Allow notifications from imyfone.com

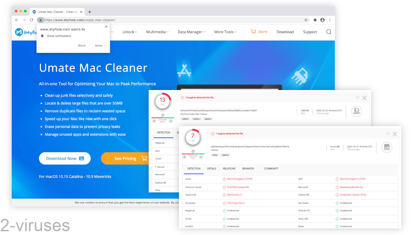tap(99, 45)
